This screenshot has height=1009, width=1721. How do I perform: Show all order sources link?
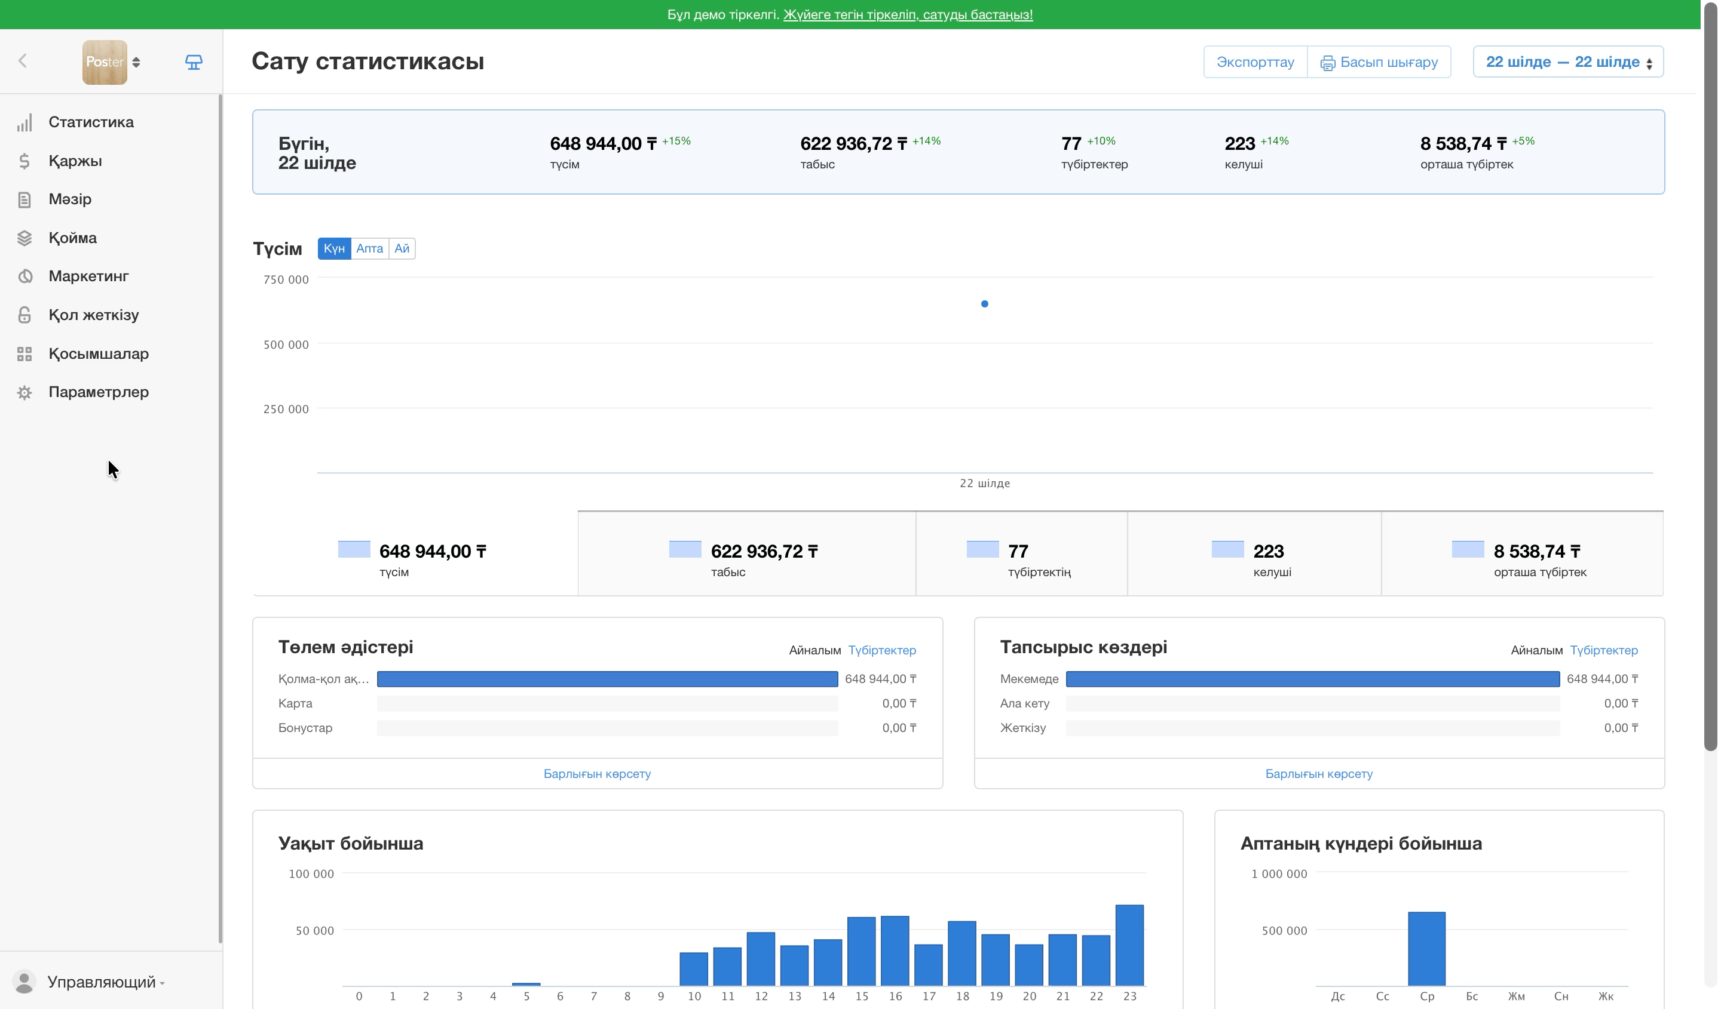[1319, 774]
